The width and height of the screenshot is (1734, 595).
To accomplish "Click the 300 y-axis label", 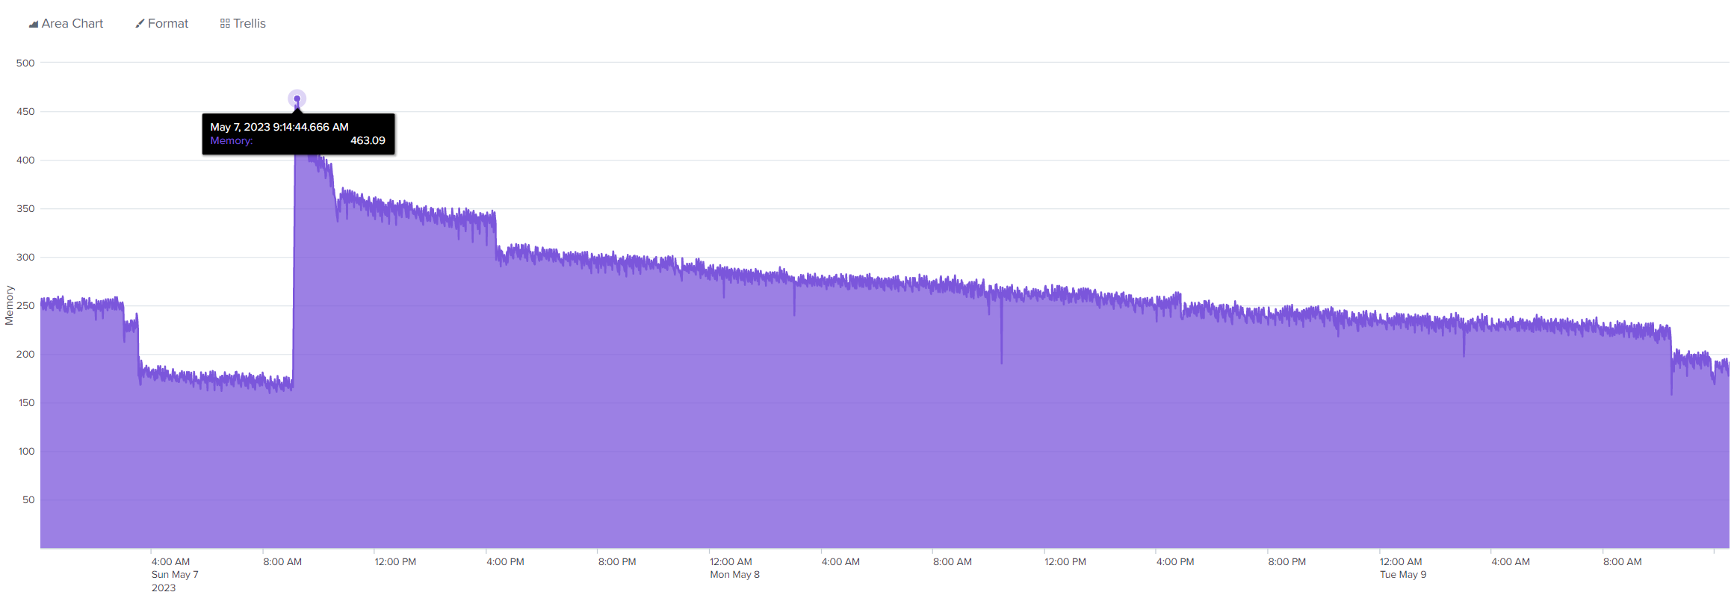I will [25, 257].
